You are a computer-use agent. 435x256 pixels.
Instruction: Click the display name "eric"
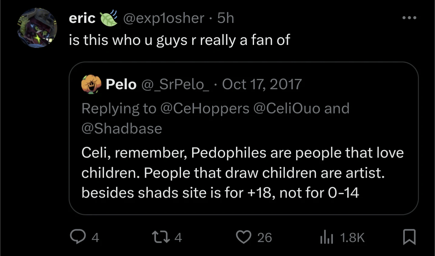click(82, 18)
